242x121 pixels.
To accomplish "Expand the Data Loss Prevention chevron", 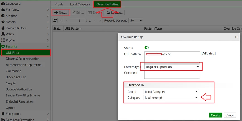I will [x=48, y=120].
